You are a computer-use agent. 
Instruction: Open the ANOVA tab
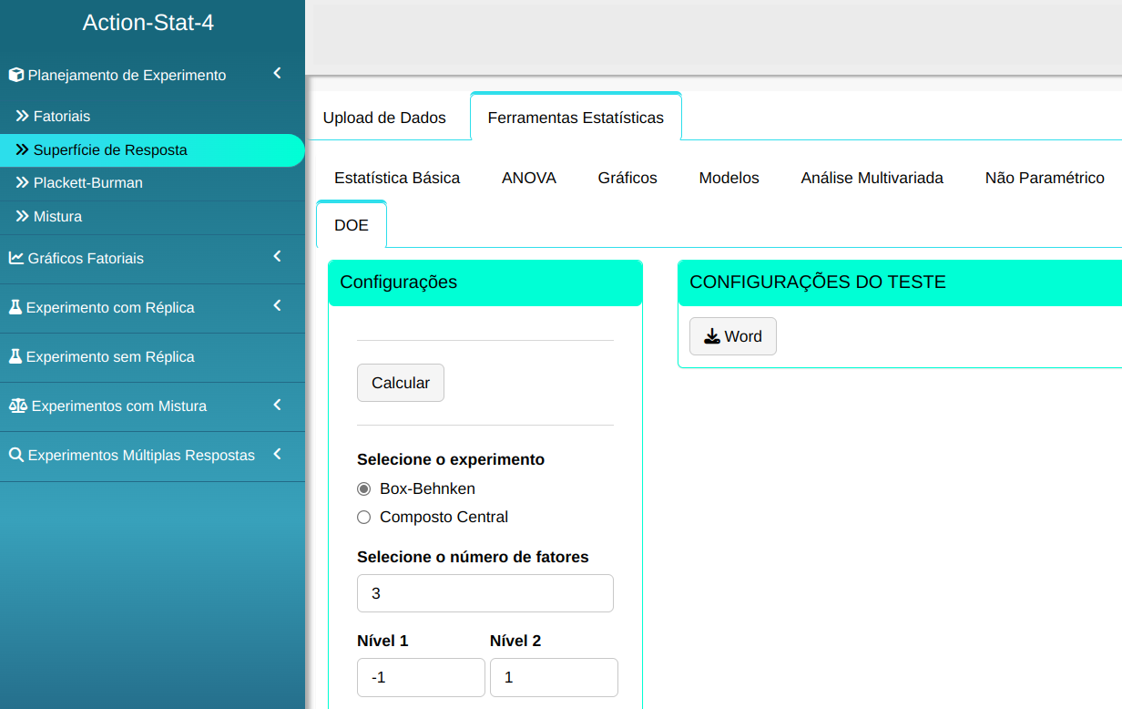[528, 178]
